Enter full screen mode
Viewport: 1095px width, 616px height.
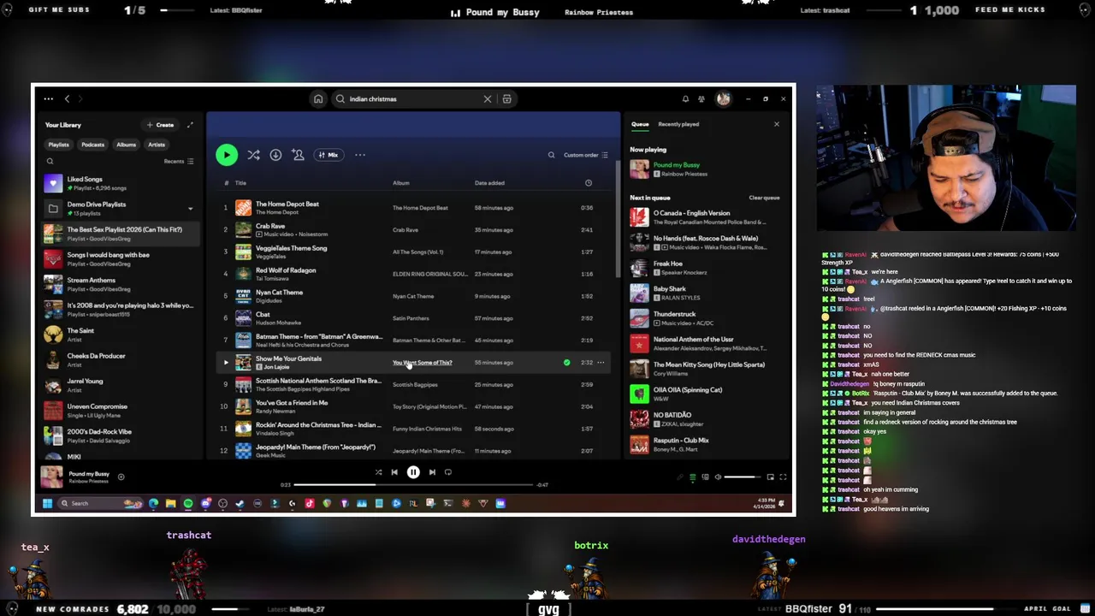(x=783, y=477)
